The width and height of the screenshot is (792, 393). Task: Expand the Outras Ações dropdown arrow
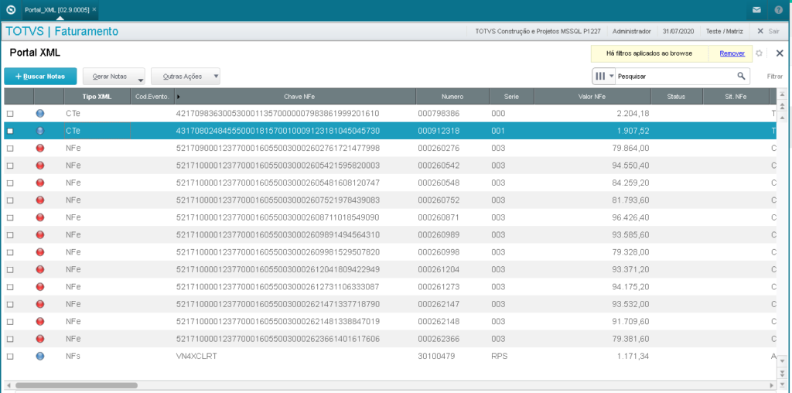tap(216, 77)
